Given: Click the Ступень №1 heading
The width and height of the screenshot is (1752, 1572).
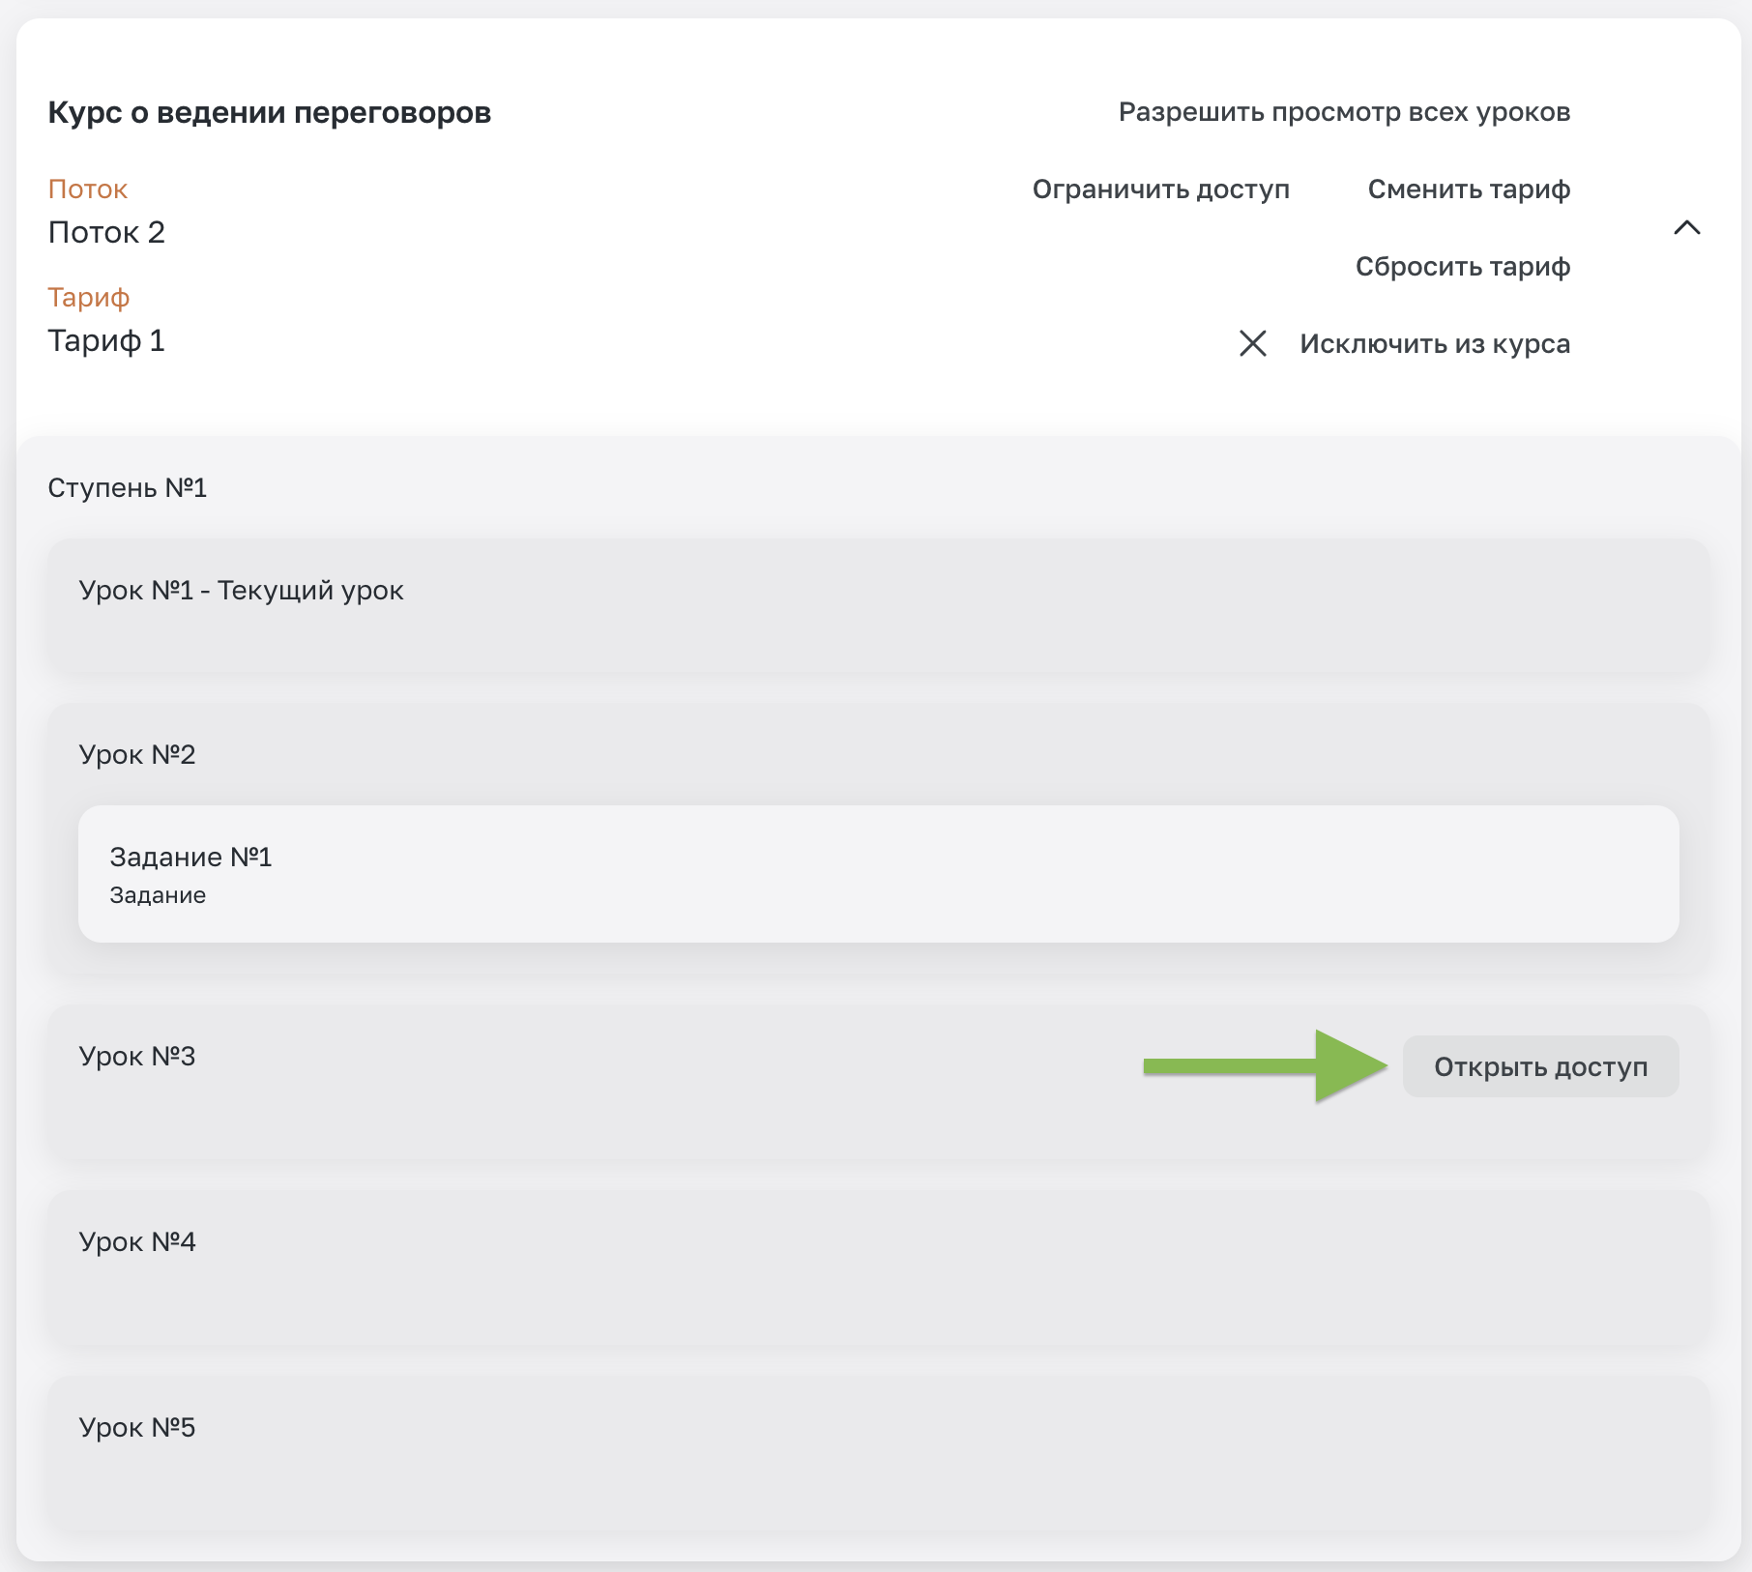Looking at the screenshot, I should tap(128, 487).
